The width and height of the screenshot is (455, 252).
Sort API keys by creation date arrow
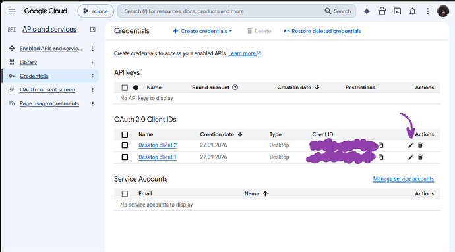click(x=317, y=88)
